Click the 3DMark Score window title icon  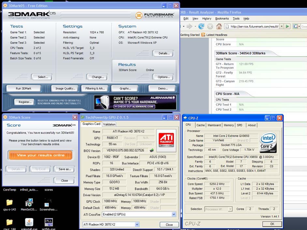(5, 117)
